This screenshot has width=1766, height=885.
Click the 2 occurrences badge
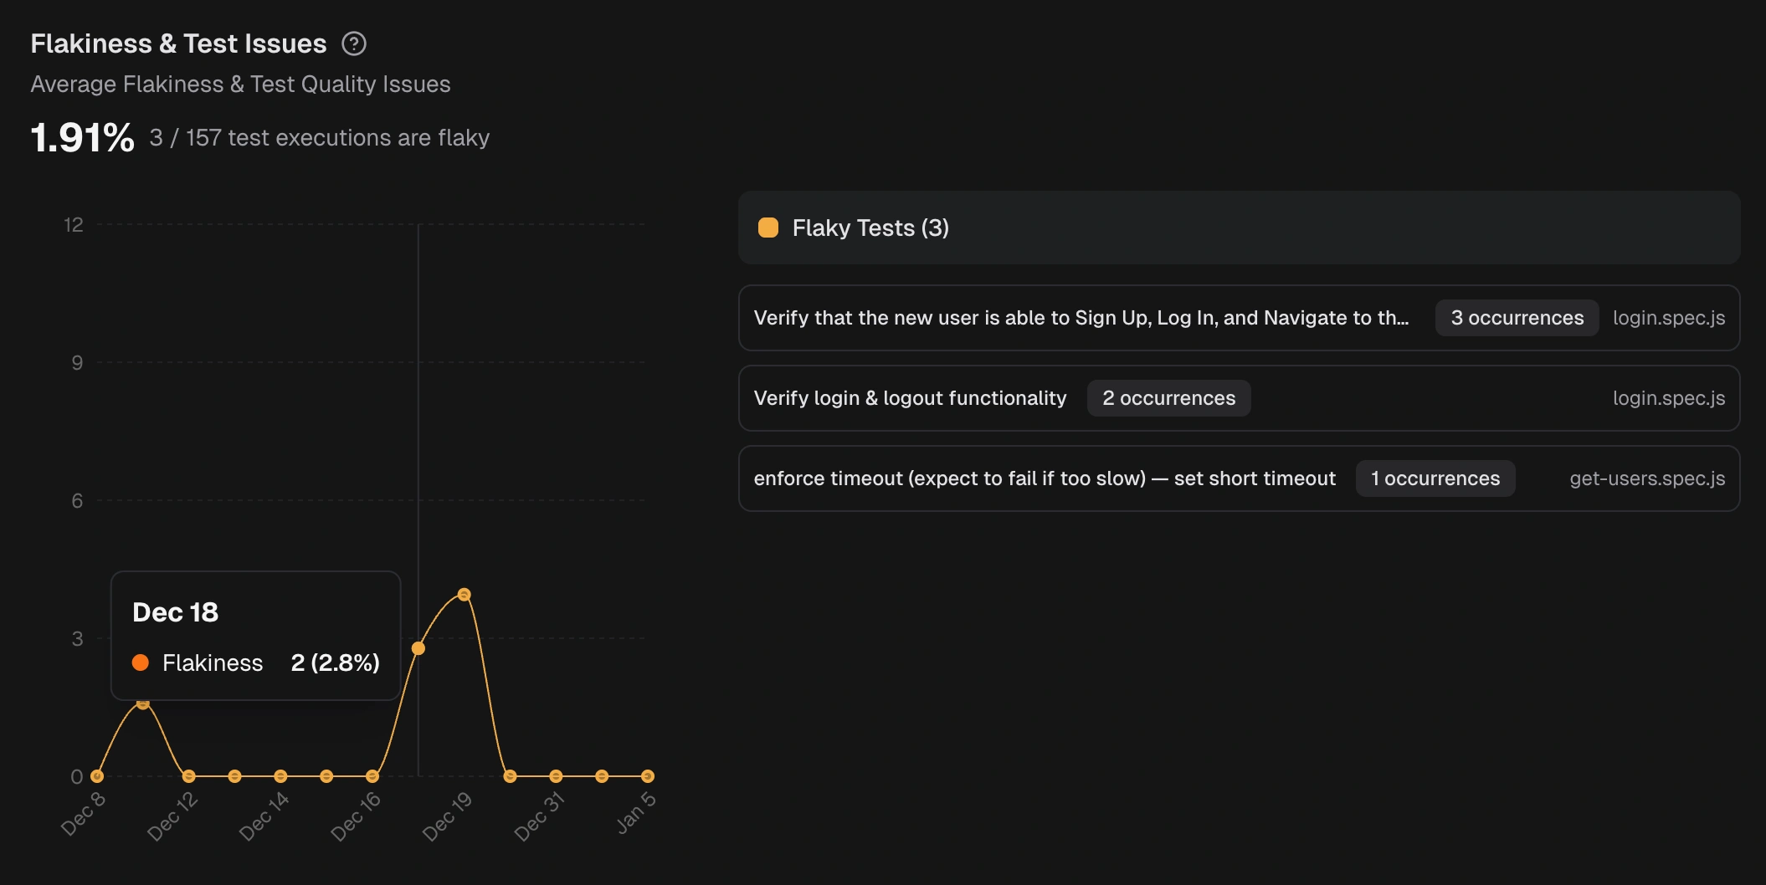(1168, 397)
